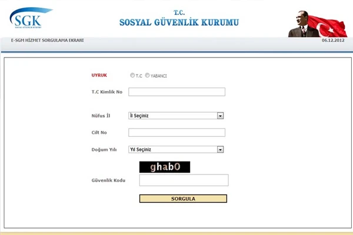Click the Güvenlik Kodu label
Viewport: 353px width, 235px height.
click(108, 180)
